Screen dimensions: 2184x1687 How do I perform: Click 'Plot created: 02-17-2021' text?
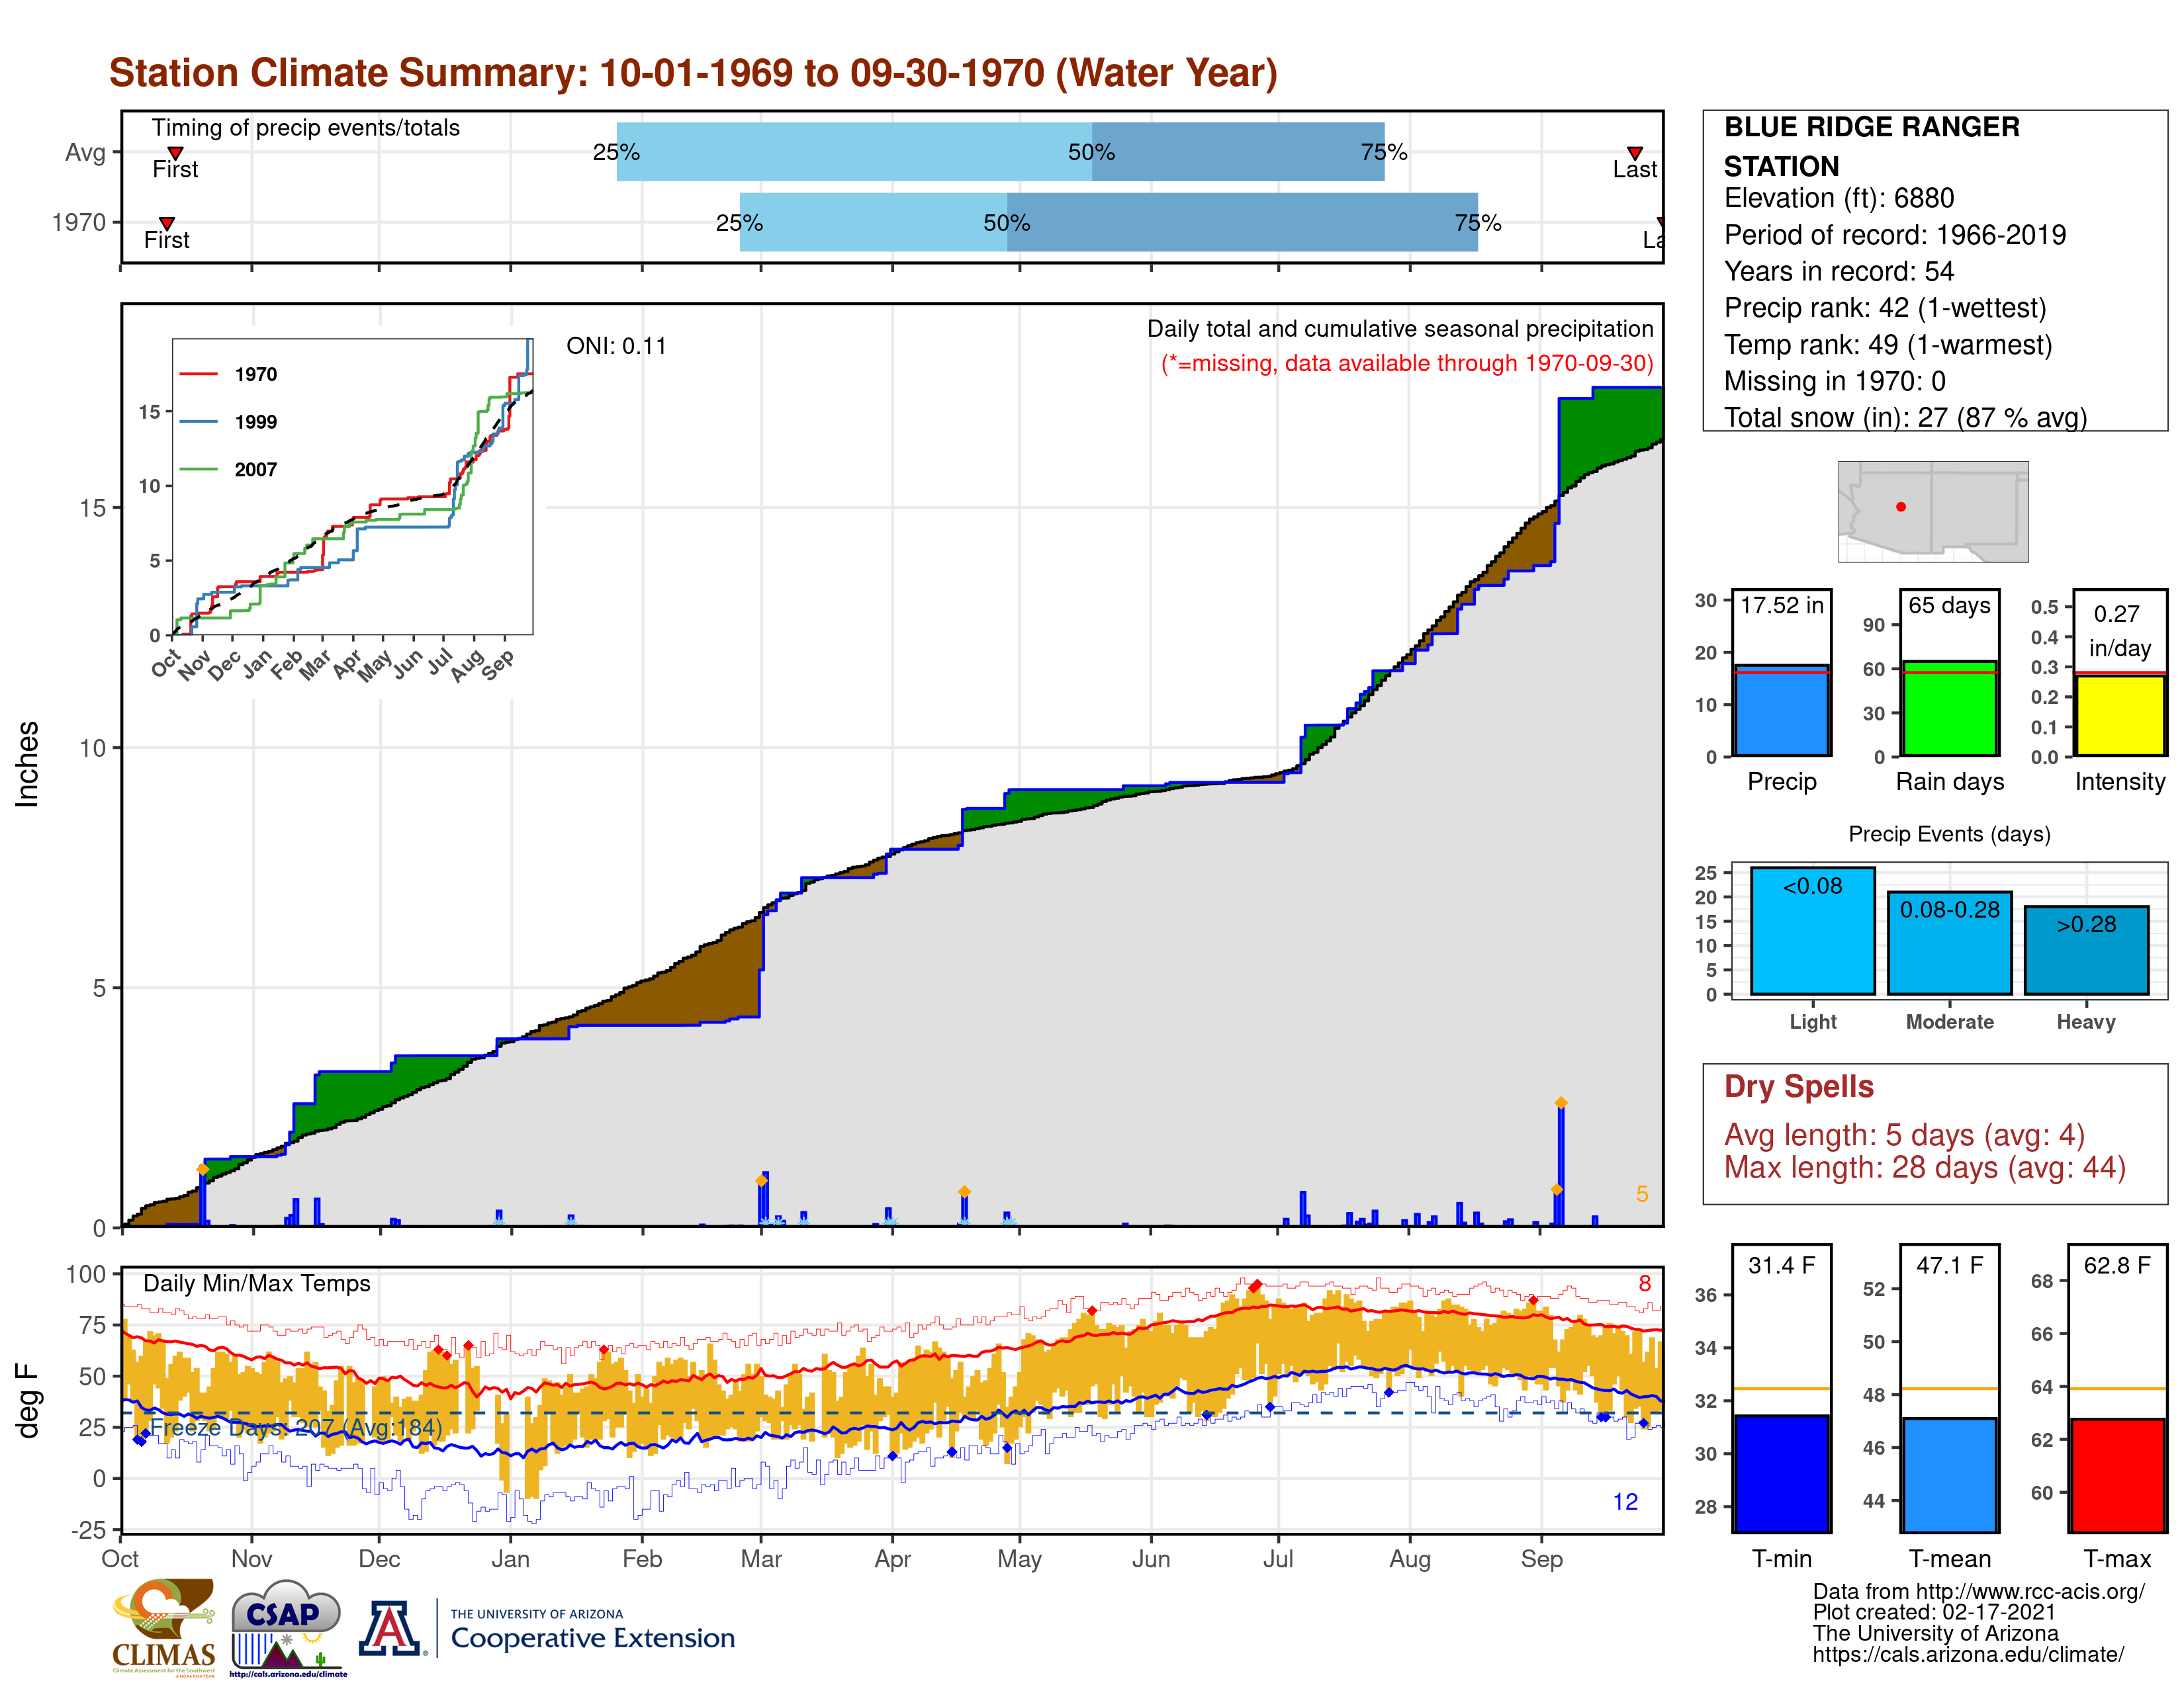click(x=1934, y=1612)
